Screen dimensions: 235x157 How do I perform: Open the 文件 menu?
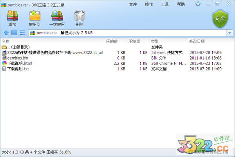[133, 4]
